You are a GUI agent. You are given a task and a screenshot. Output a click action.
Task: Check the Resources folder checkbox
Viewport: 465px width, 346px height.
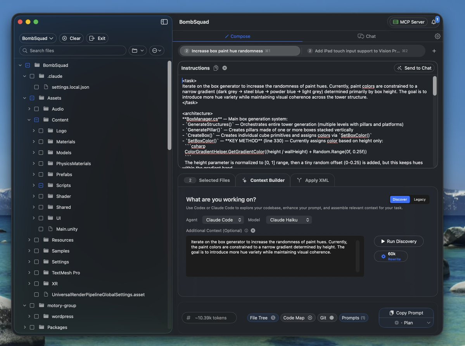(36, 240)
